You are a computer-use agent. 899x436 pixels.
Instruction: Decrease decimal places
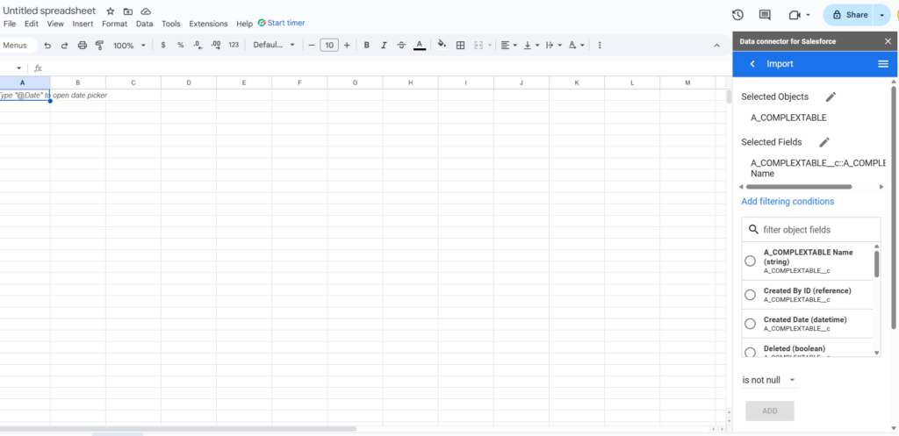pyautogui.click(x=198, y=46)
